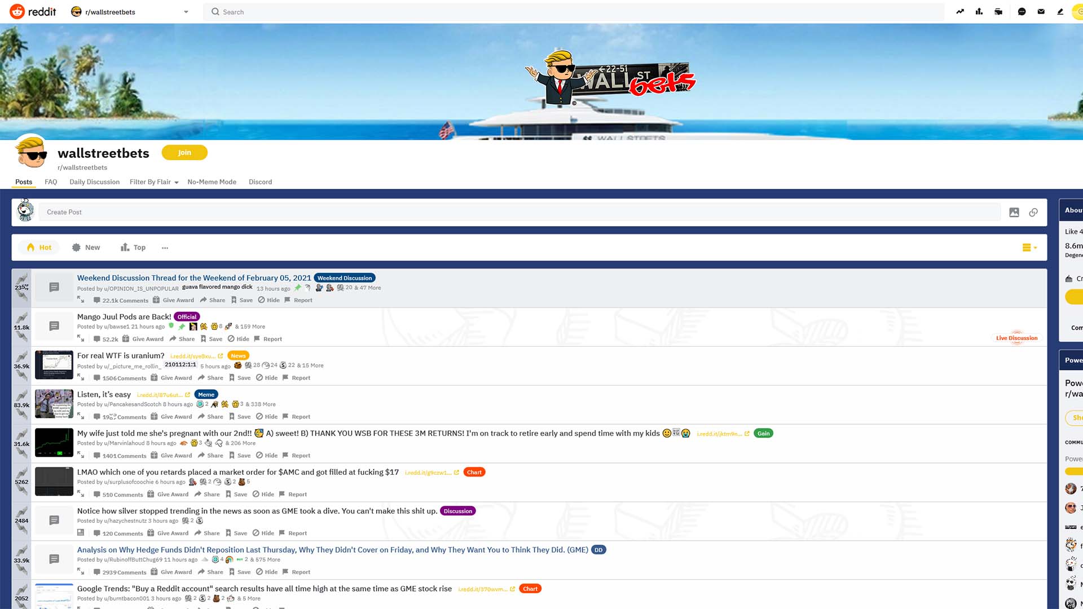Open the coins icon in header
1083x609 pixels.
(x=1078, y=11)
